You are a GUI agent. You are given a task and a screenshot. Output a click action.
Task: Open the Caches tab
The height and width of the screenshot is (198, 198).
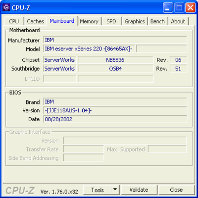35,21
